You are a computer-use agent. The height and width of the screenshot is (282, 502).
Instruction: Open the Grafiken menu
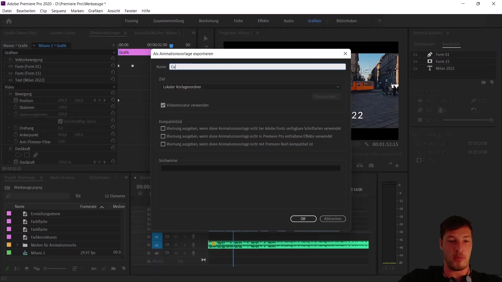coord(95,11)
